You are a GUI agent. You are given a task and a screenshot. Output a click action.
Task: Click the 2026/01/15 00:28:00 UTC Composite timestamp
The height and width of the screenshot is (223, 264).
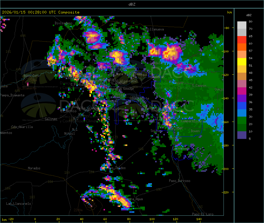pos(40,12)
